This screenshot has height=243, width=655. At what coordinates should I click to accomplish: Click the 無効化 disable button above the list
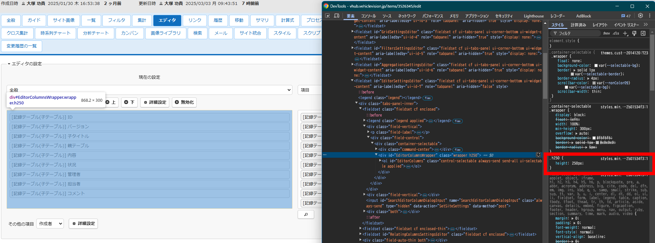(x=184, y=102)
